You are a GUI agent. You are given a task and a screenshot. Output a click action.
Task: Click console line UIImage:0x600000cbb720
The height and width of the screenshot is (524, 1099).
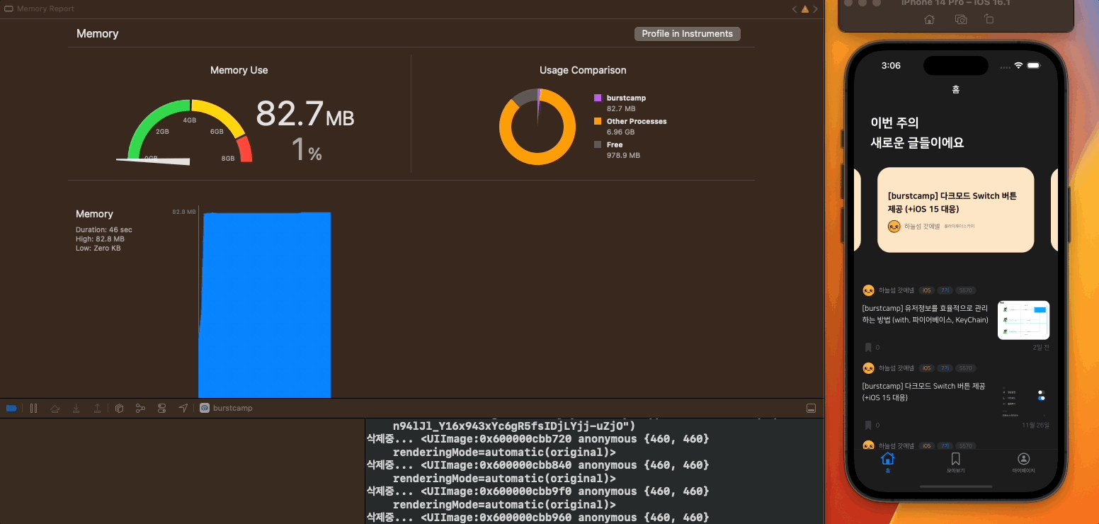(537, 445)
